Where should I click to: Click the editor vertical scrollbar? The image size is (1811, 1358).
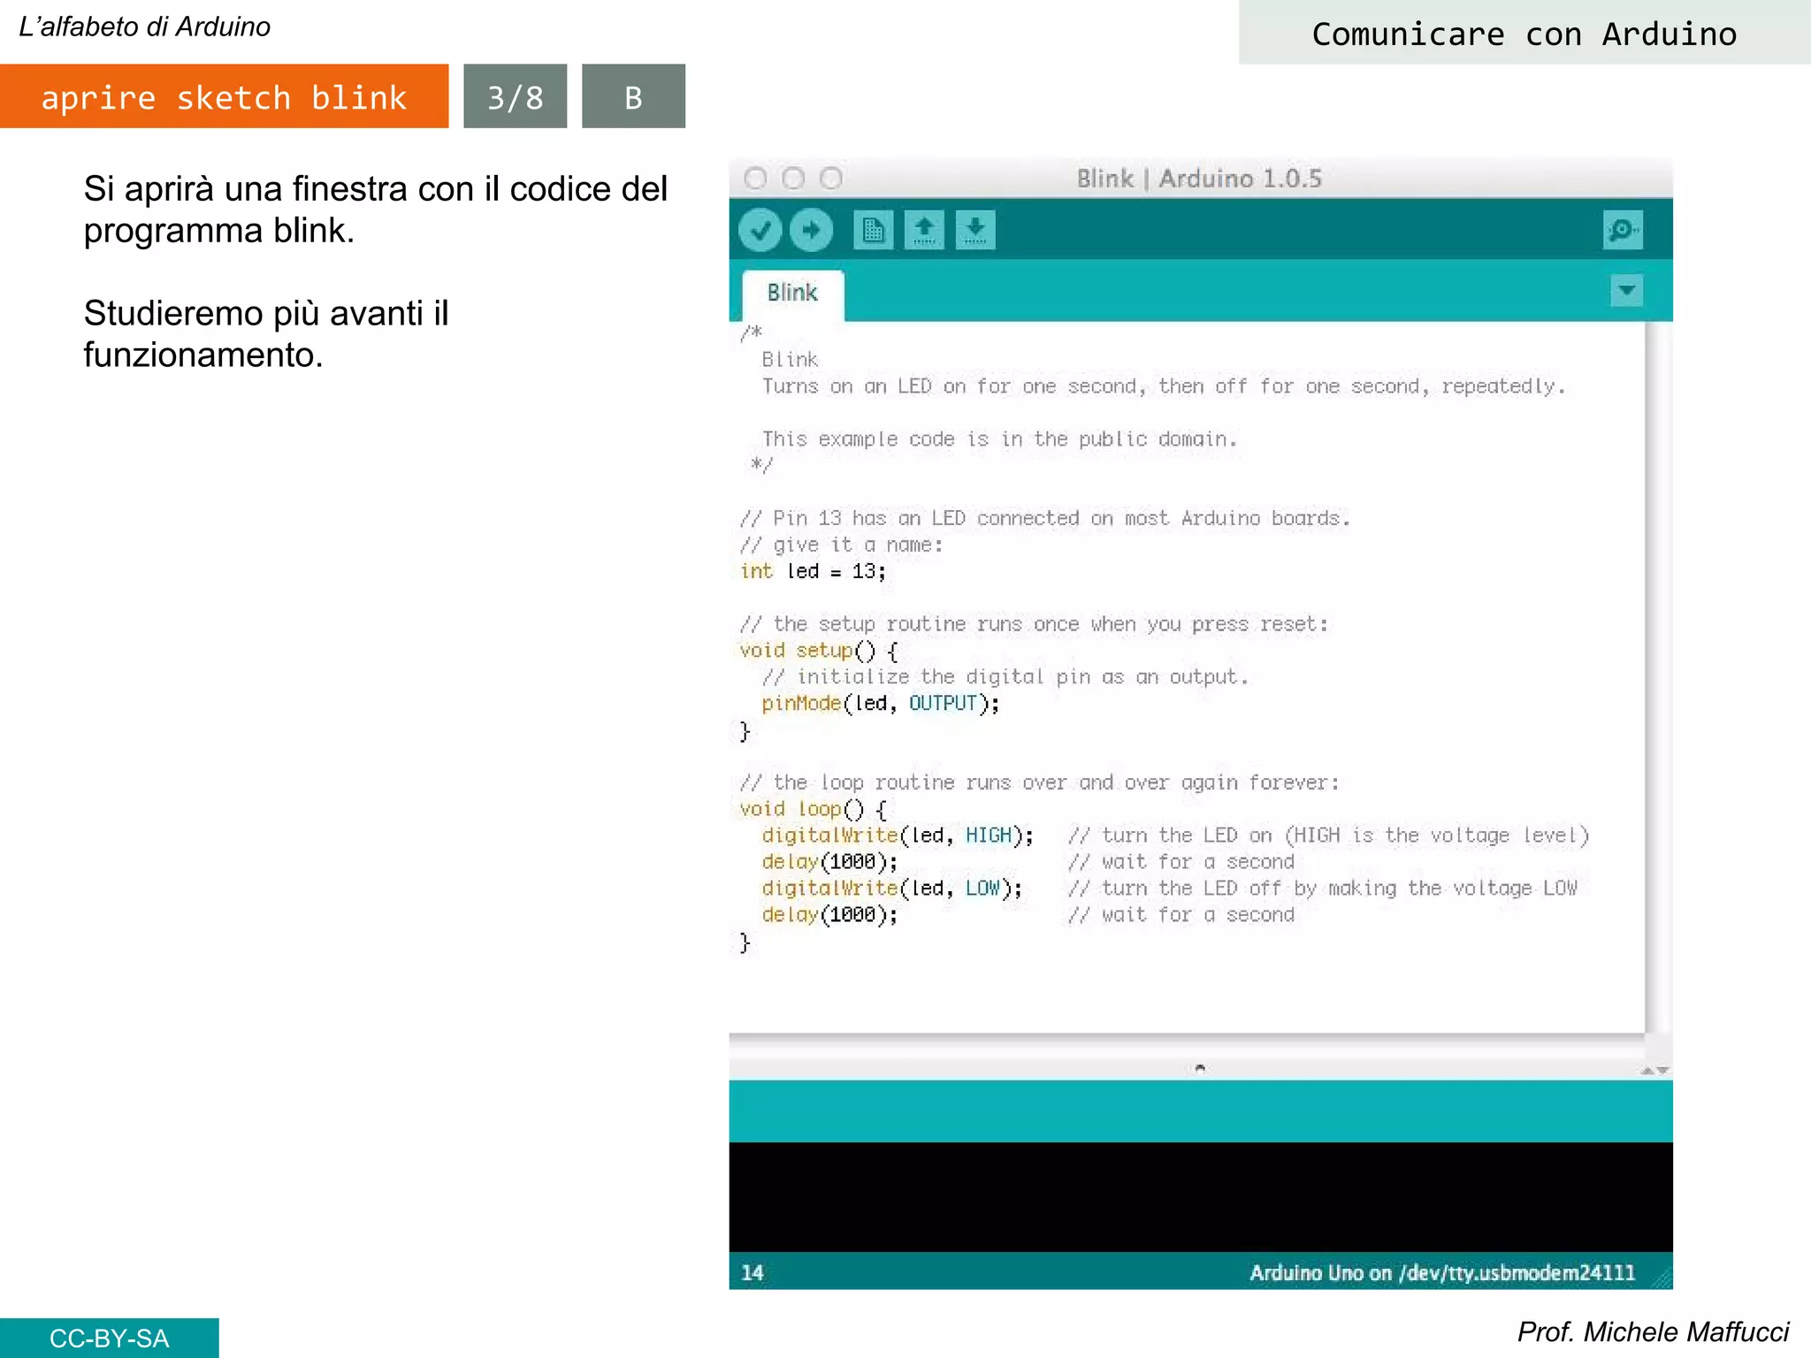coord(1658,676)
